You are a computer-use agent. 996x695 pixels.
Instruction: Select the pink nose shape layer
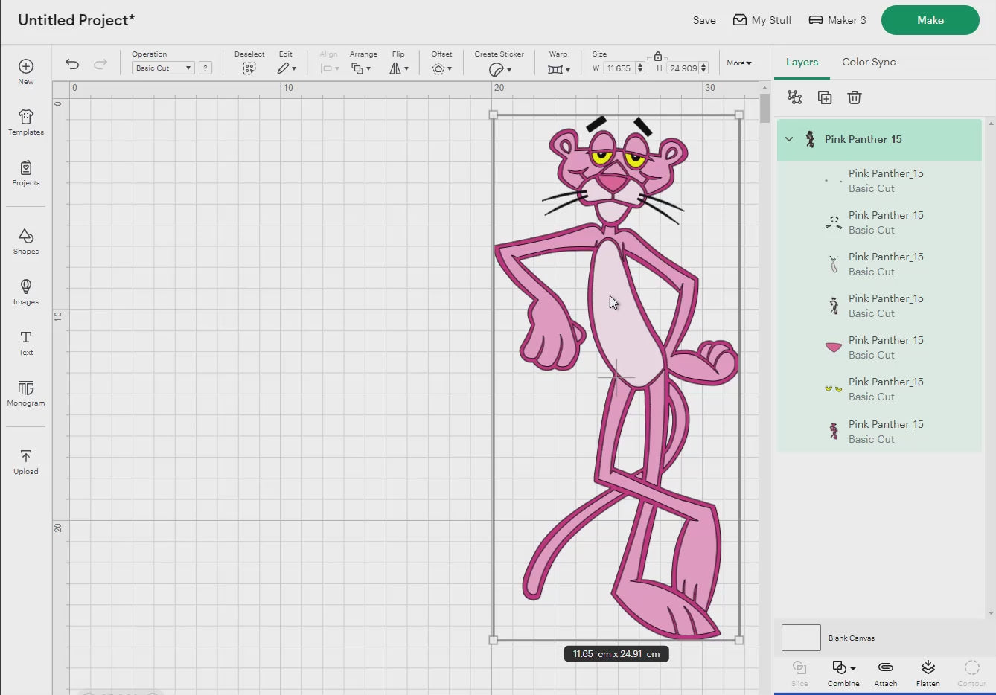(879, 347)
